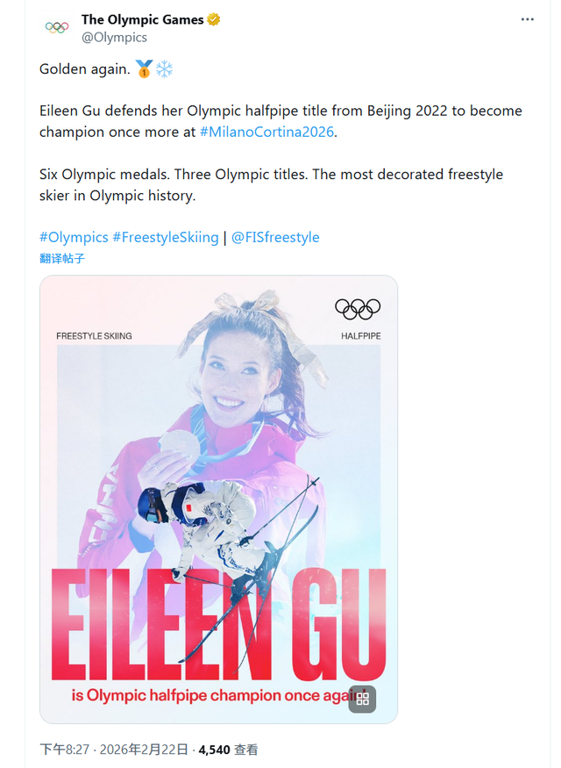
Task: Visit the @FISfreestyle mention
Action: coord(275,237)
